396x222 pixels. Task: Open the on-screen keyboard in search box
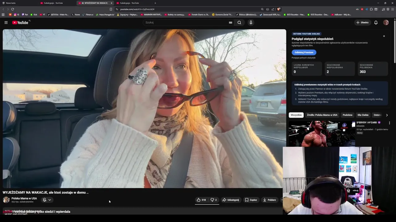click(230, 23)
